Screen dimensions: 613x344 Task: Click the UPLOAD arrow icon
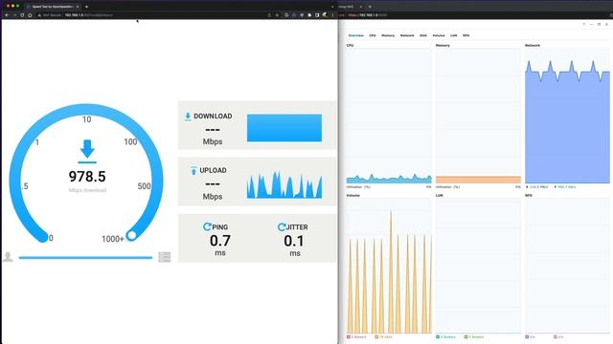tap(193, 170)
